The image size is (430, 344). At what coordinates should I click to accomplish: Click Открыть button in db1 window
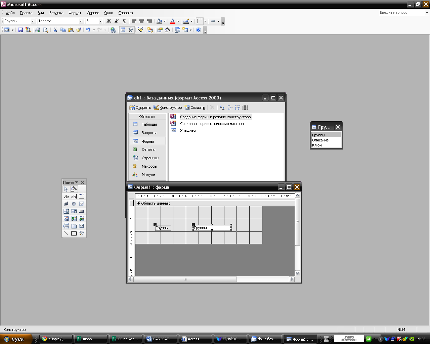coord(140,107)
